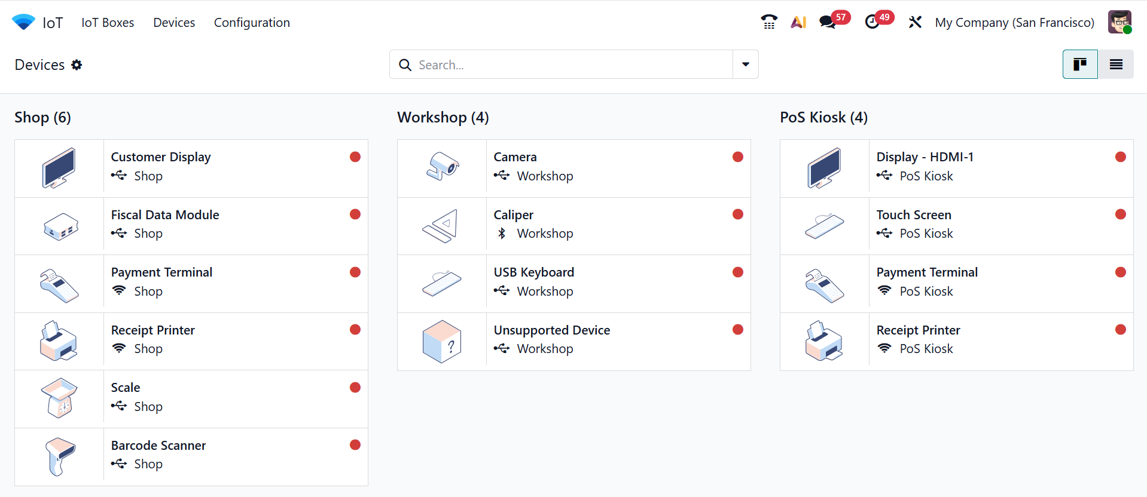Switch to kanban view
Screen dimensions: 1147x497
[x=1080, y=65]
